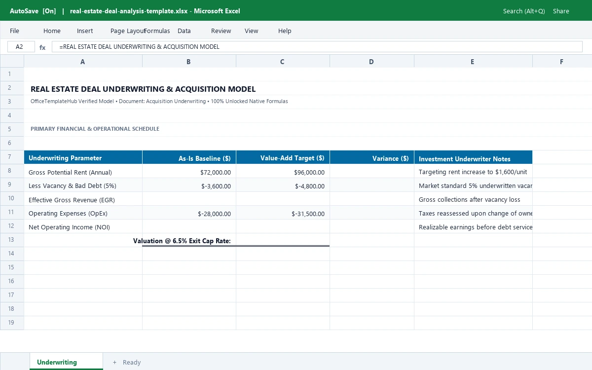Viewport: 592px width, 370px height.
Task: Open the View tab
Action: tap(252, 31)
